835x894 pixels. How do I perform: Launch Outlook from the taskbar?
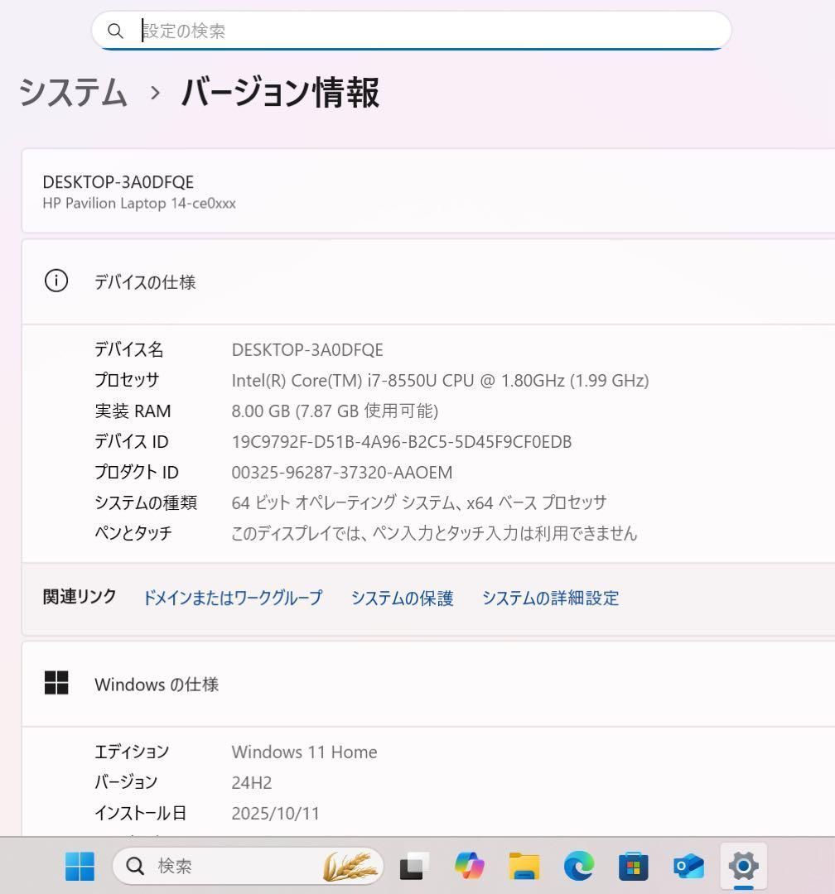[688, 866]
